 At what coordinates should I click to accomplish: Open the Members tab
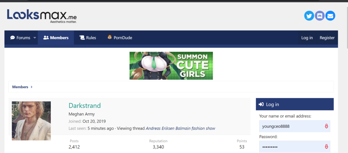tap(56, 38)
